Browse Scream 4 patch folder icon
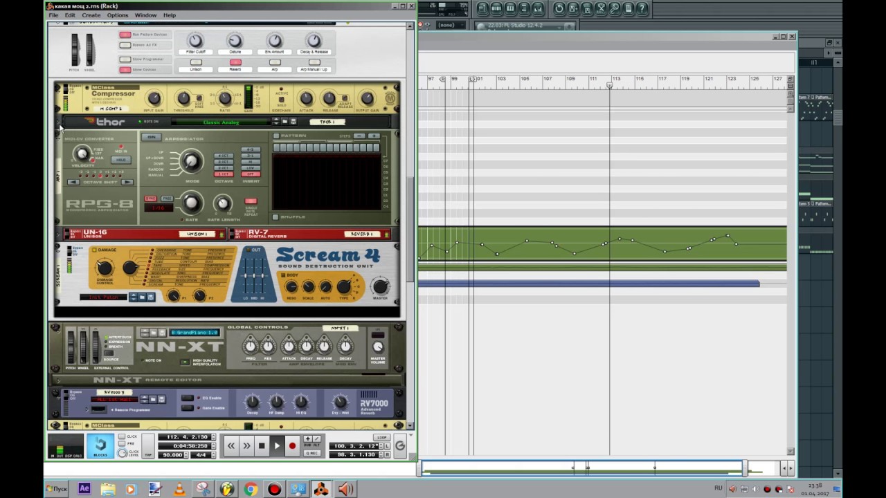This screenshot has width=886, height=498. click(x=143, y=297)
